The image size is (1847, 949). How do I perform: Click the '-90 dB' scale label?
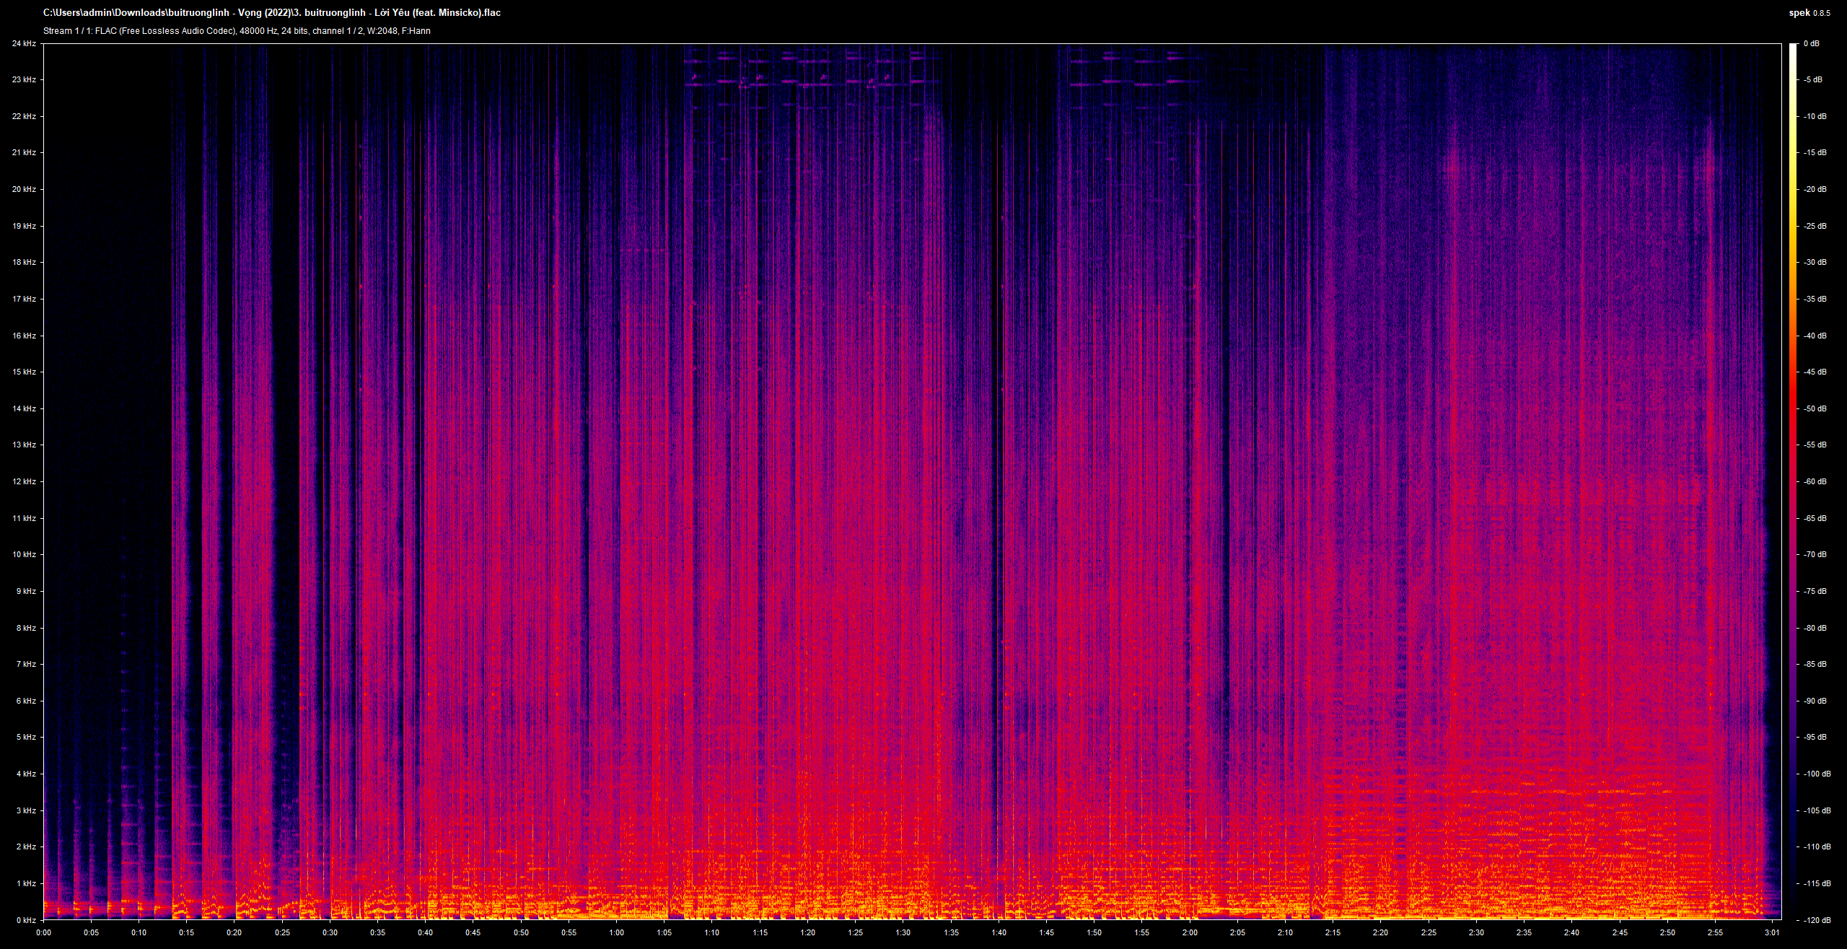pos(1815,701)
